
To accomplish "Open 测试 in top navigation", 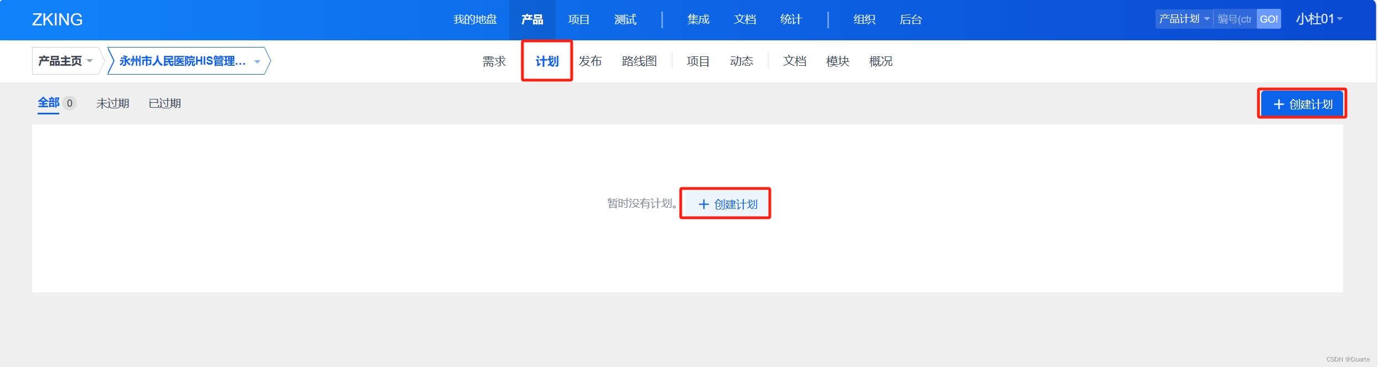I will tap(625, 19).
